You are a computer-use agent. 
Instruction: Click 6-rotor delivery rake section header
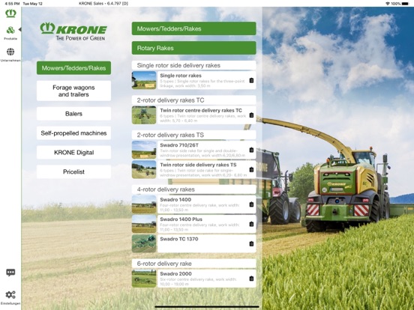pos(193,264)
